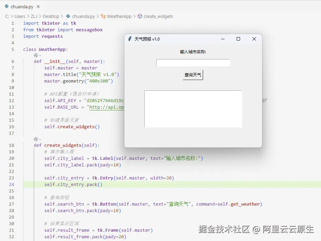
Task: Click 'self.search_btn.pack(pady=10)' on line 28
Action: tap(83, 210)
